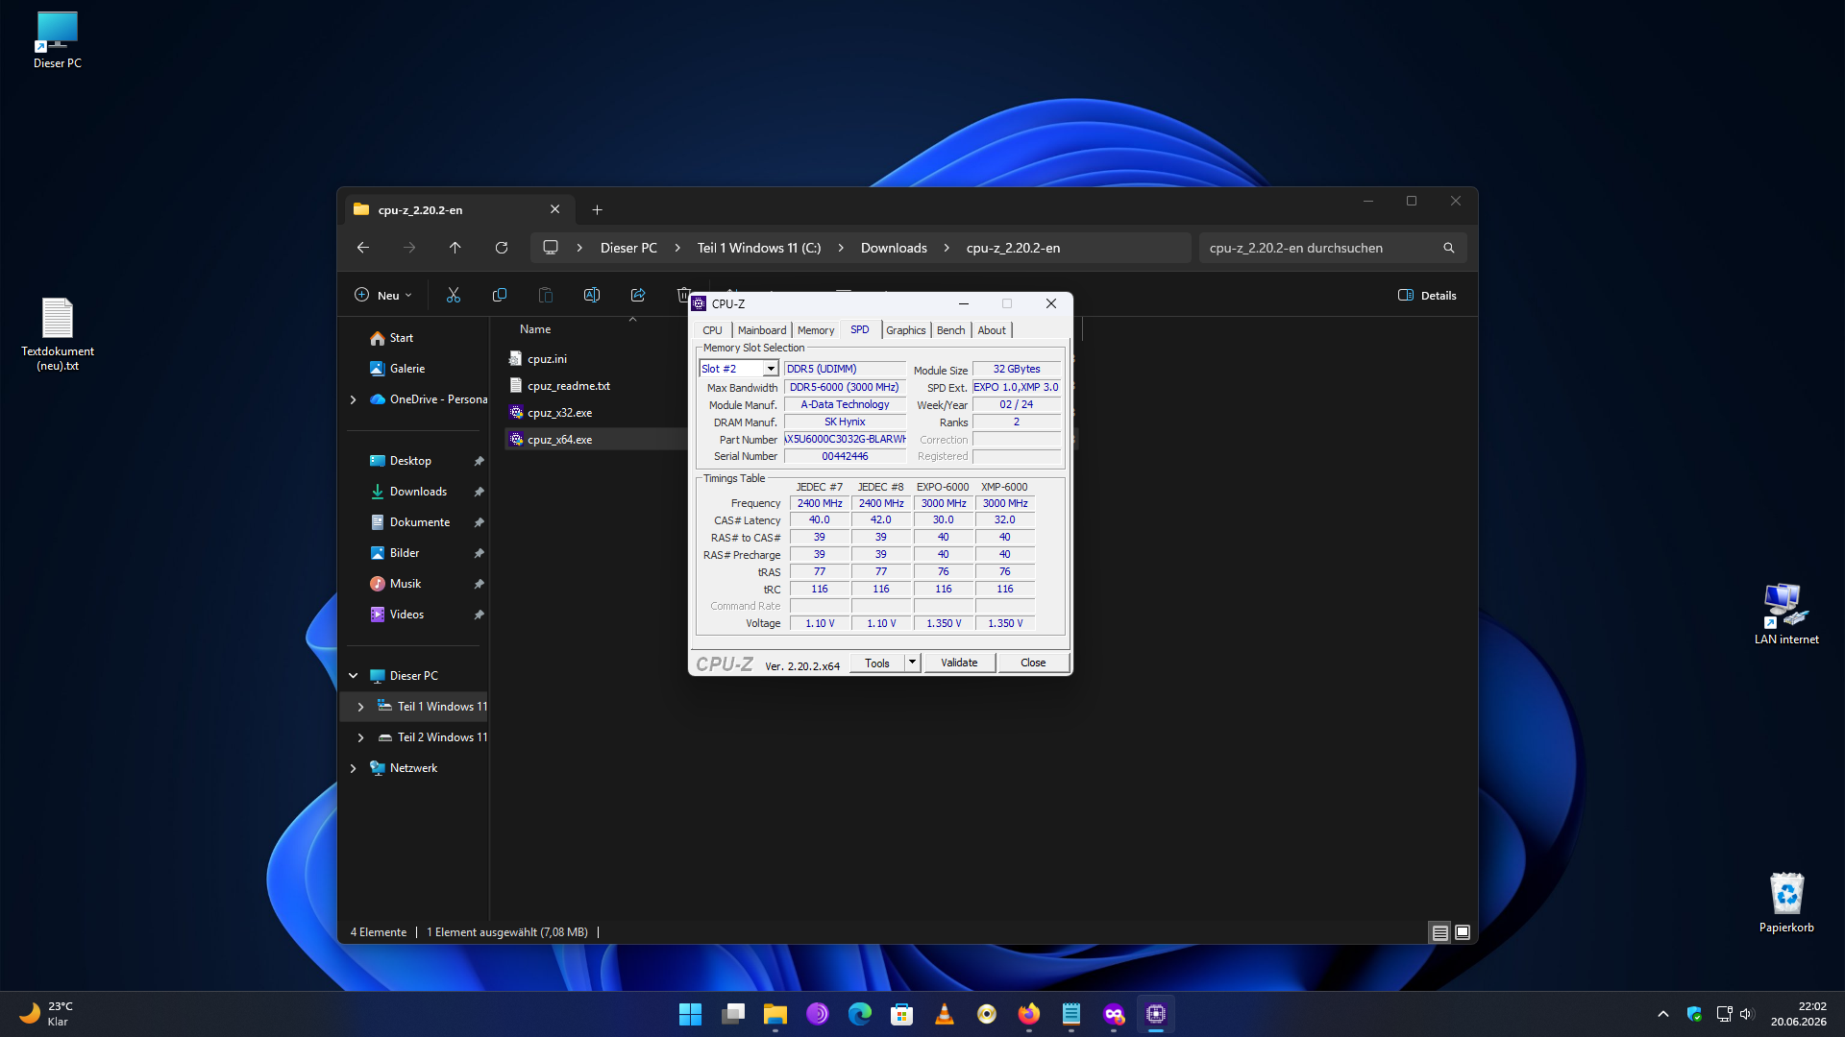Toggle the Details pane button

[1427, 295]
